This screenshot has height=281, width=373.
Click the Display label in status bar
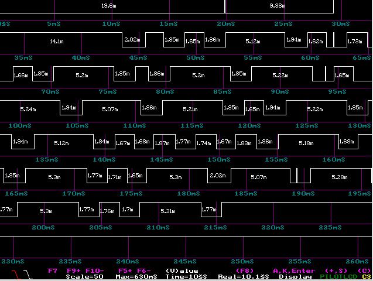tap(295, 277)
